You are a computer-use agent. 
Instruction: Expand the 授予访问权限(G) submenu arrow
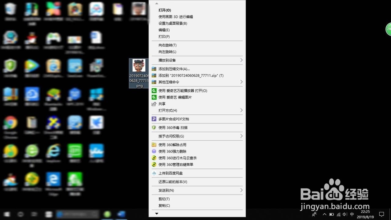pos(241,136)
